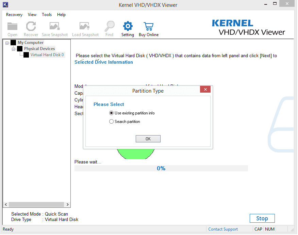Click the Load Snapshot icon
The width and height of the screenshot is (298, 235).
click(85, 26)
